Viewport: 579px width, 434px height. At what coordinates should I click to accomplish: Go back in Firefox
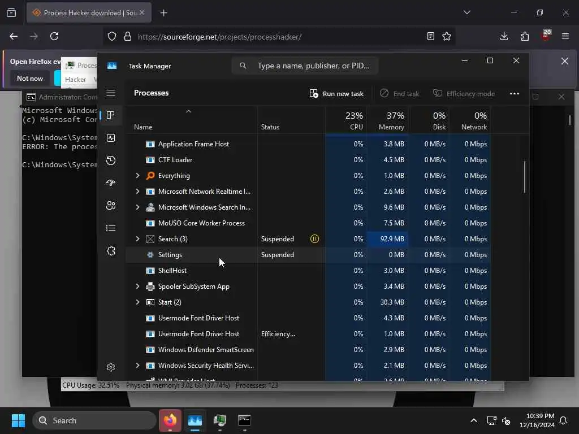pos(14,36)
